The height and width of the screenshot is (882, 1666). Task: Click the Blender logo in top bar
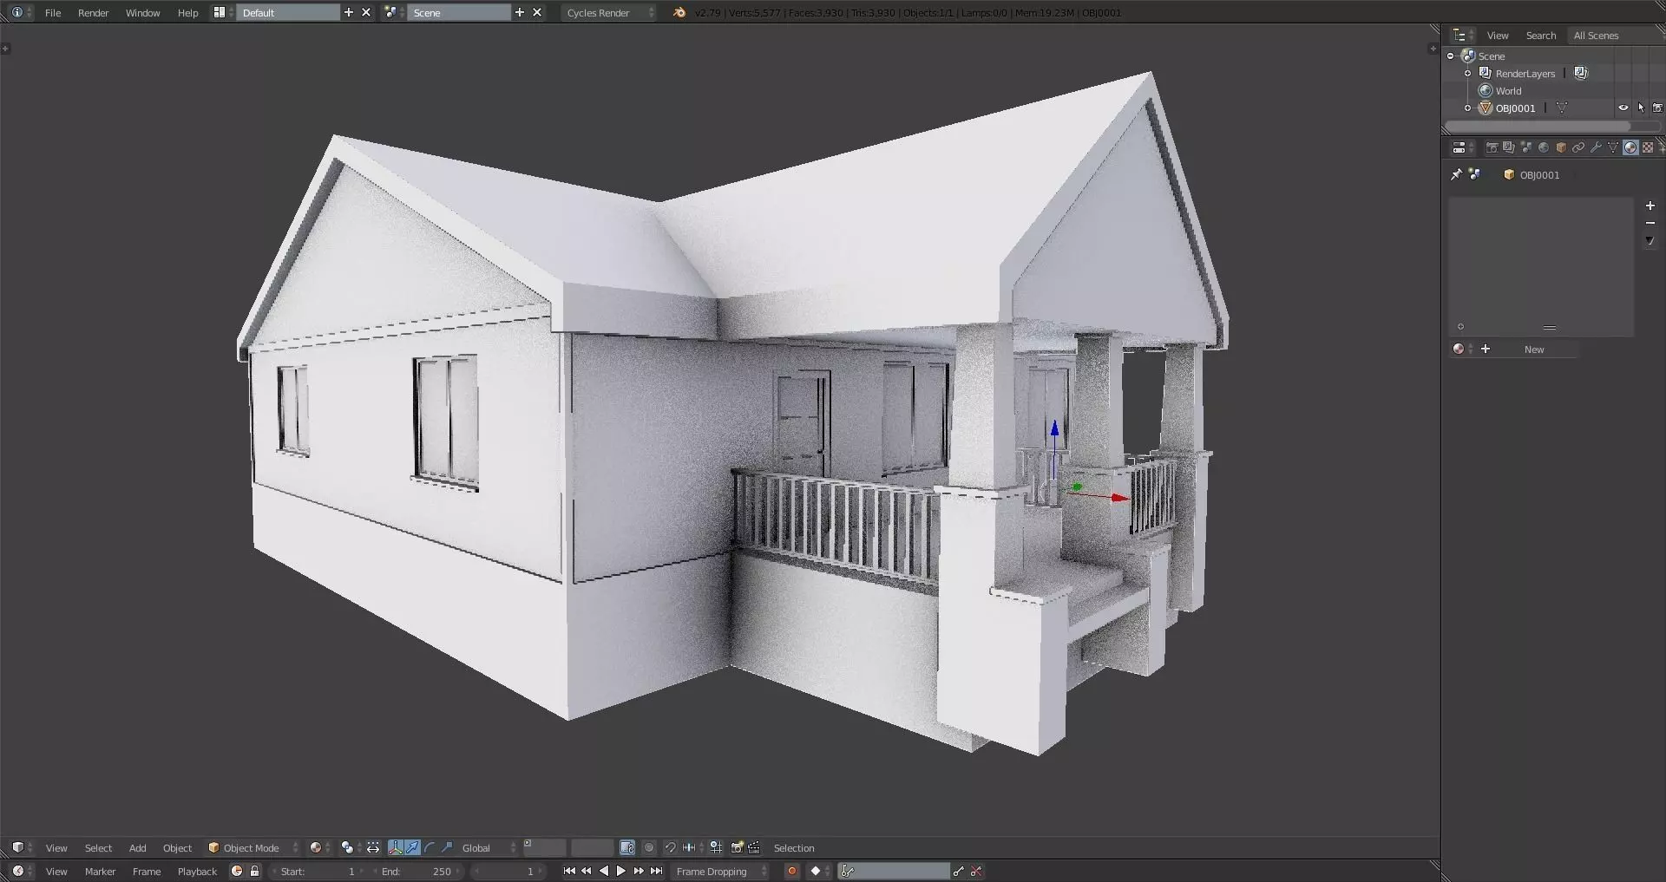pyautogui.click(x=679, y=12)
